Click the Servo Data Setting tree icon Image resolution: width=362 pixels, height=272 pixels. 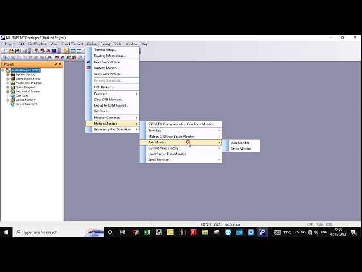pos(12,79)
